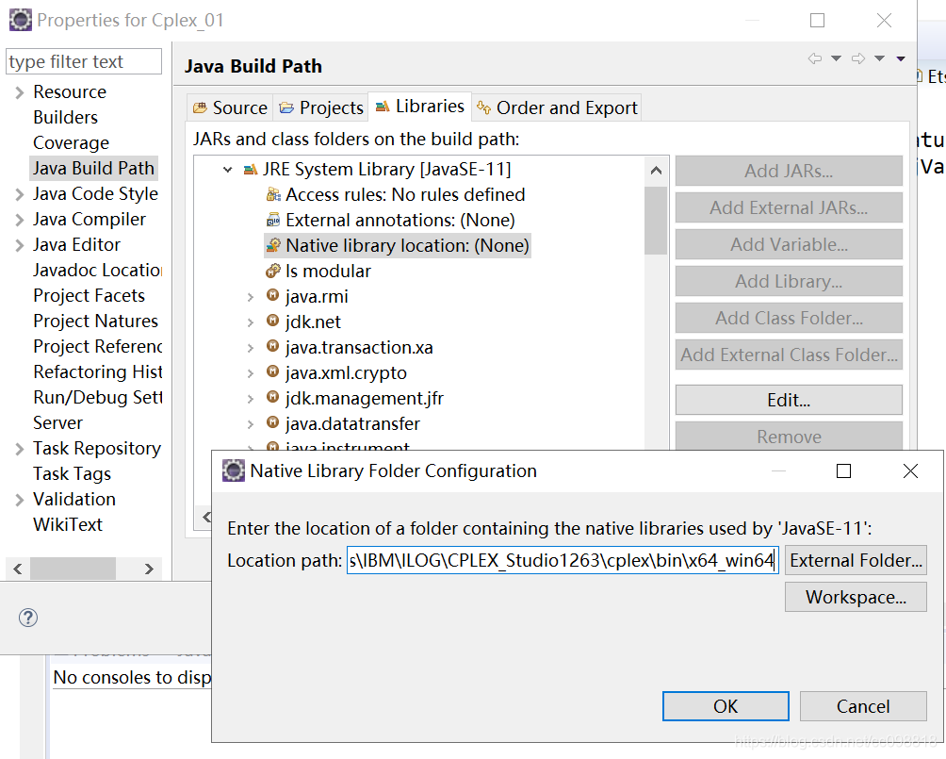Select Builders in the properties tree
Screen dimensions: 946x759
pos(65,117)
